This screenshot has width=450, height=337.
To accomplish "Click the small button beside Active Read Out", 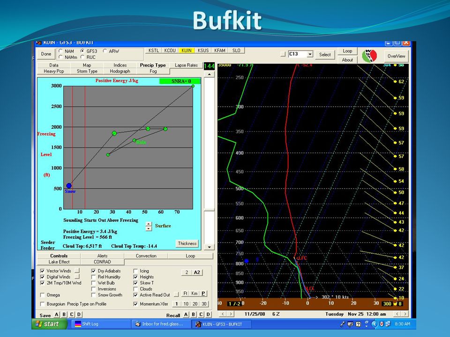I will pyautogui.click(x=176, y=294).
